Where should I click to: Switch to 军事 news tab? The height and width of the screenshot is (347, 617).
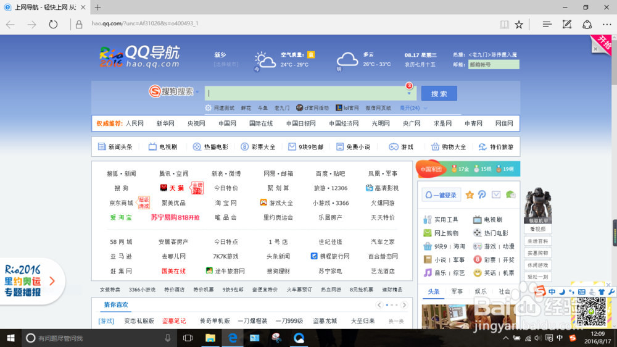click(457, 291)
